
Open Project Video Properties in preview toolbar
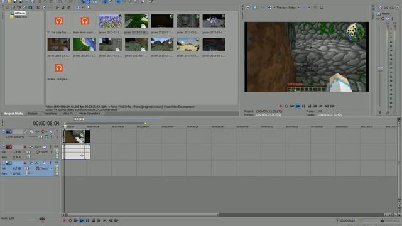(247, 8)
